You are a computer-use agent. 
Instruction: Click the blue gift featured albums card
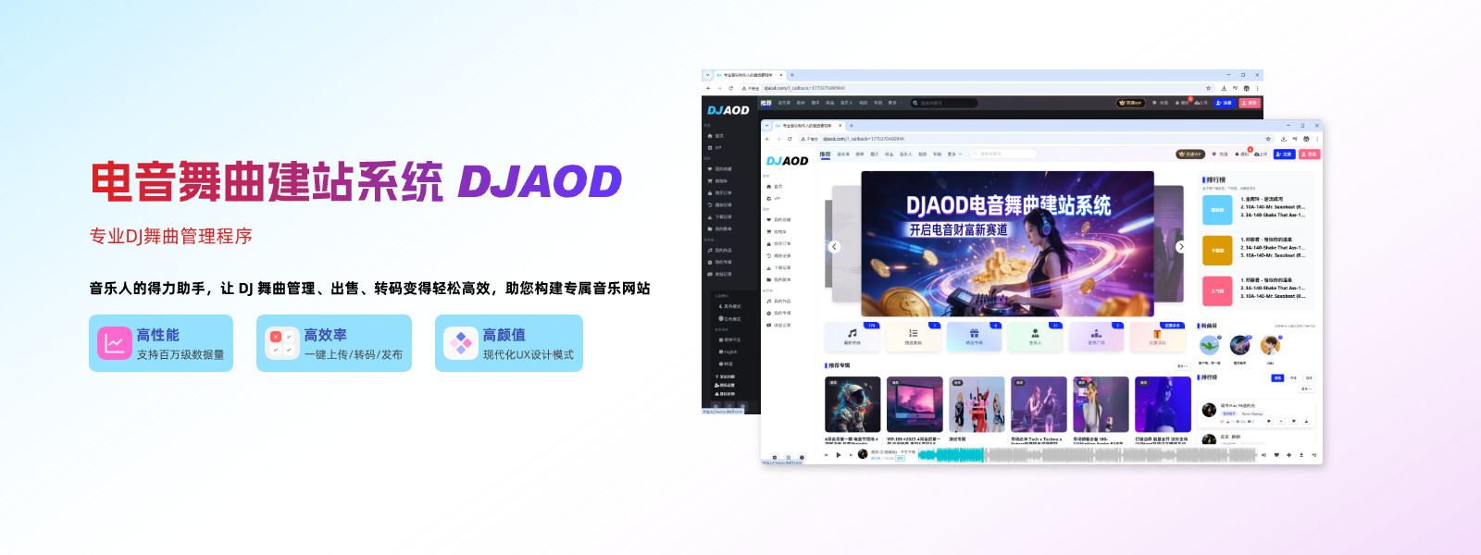tap(974, 337)
